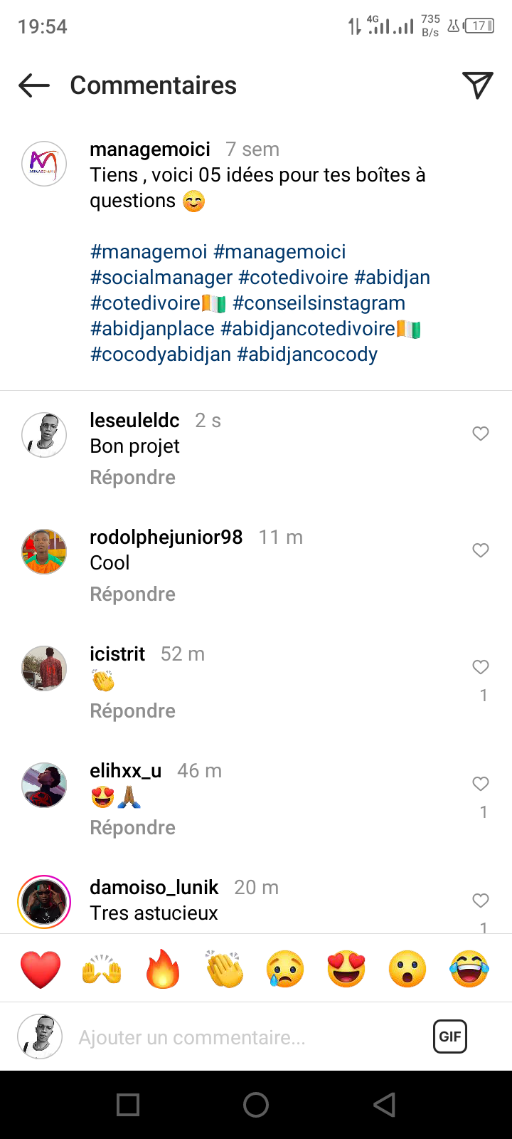Open the share paper-plane icon
Screen dimensions: 512x1139
coord(477,85)
